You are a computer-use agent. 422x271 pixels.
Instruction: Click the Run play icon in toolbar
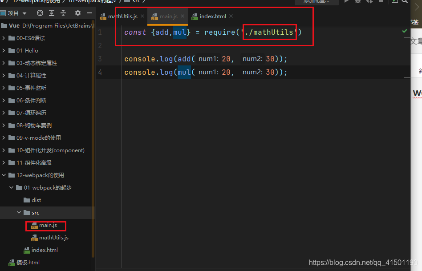pyautogui.click(x=347, y=1)
